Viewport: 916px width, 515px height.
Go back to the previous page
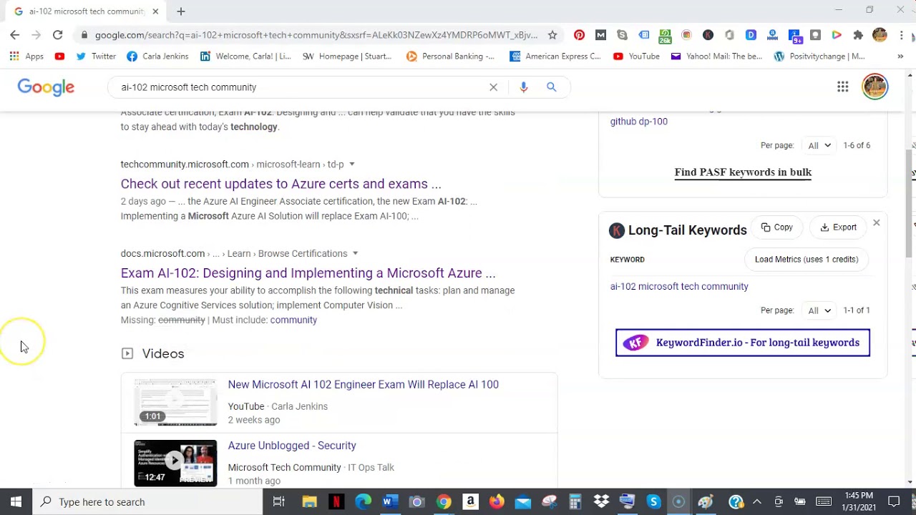[14, 35]
